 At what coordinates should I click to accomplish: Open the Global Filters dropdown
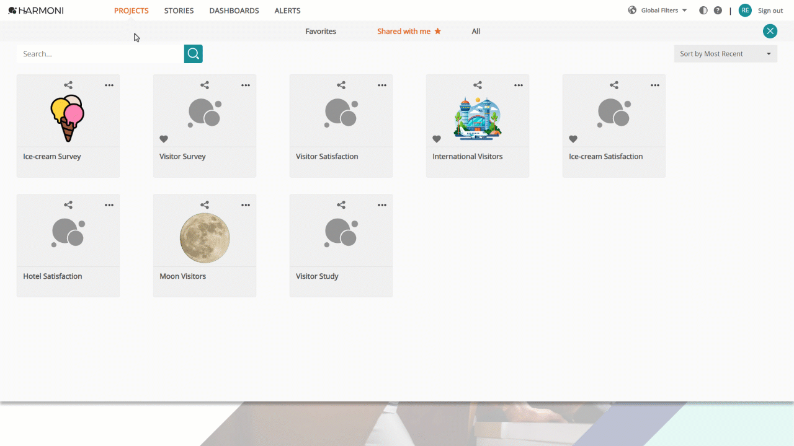tap(658, 11)
